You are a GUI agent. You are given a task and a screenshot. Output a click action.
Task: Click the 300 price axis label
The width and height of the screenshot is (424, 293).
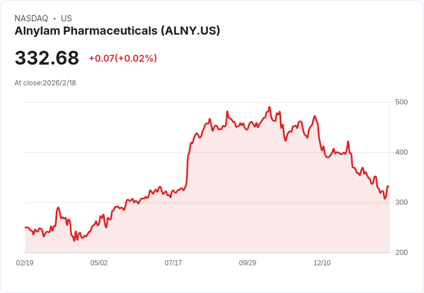pyautogui.click(x=402, y=202)
